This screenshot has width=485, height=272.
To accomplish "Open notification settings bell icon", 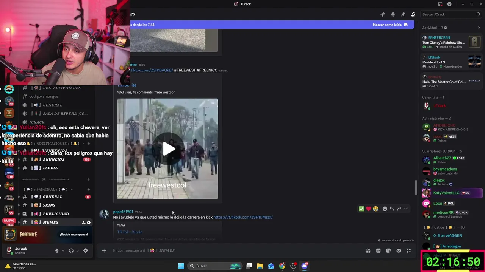I will click(393, 14).
